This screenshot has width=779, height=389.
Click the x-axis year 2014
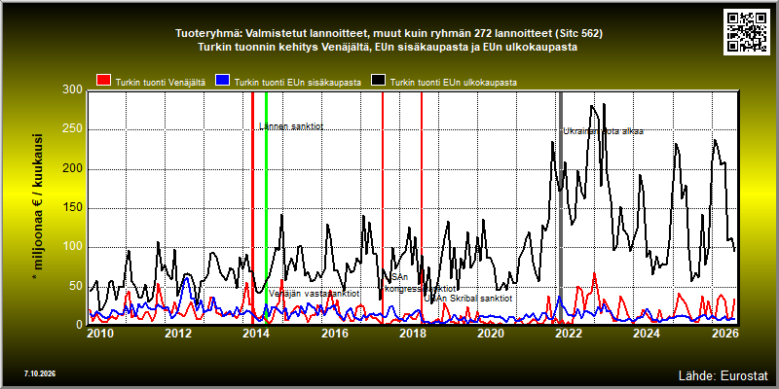pos(256,333)
